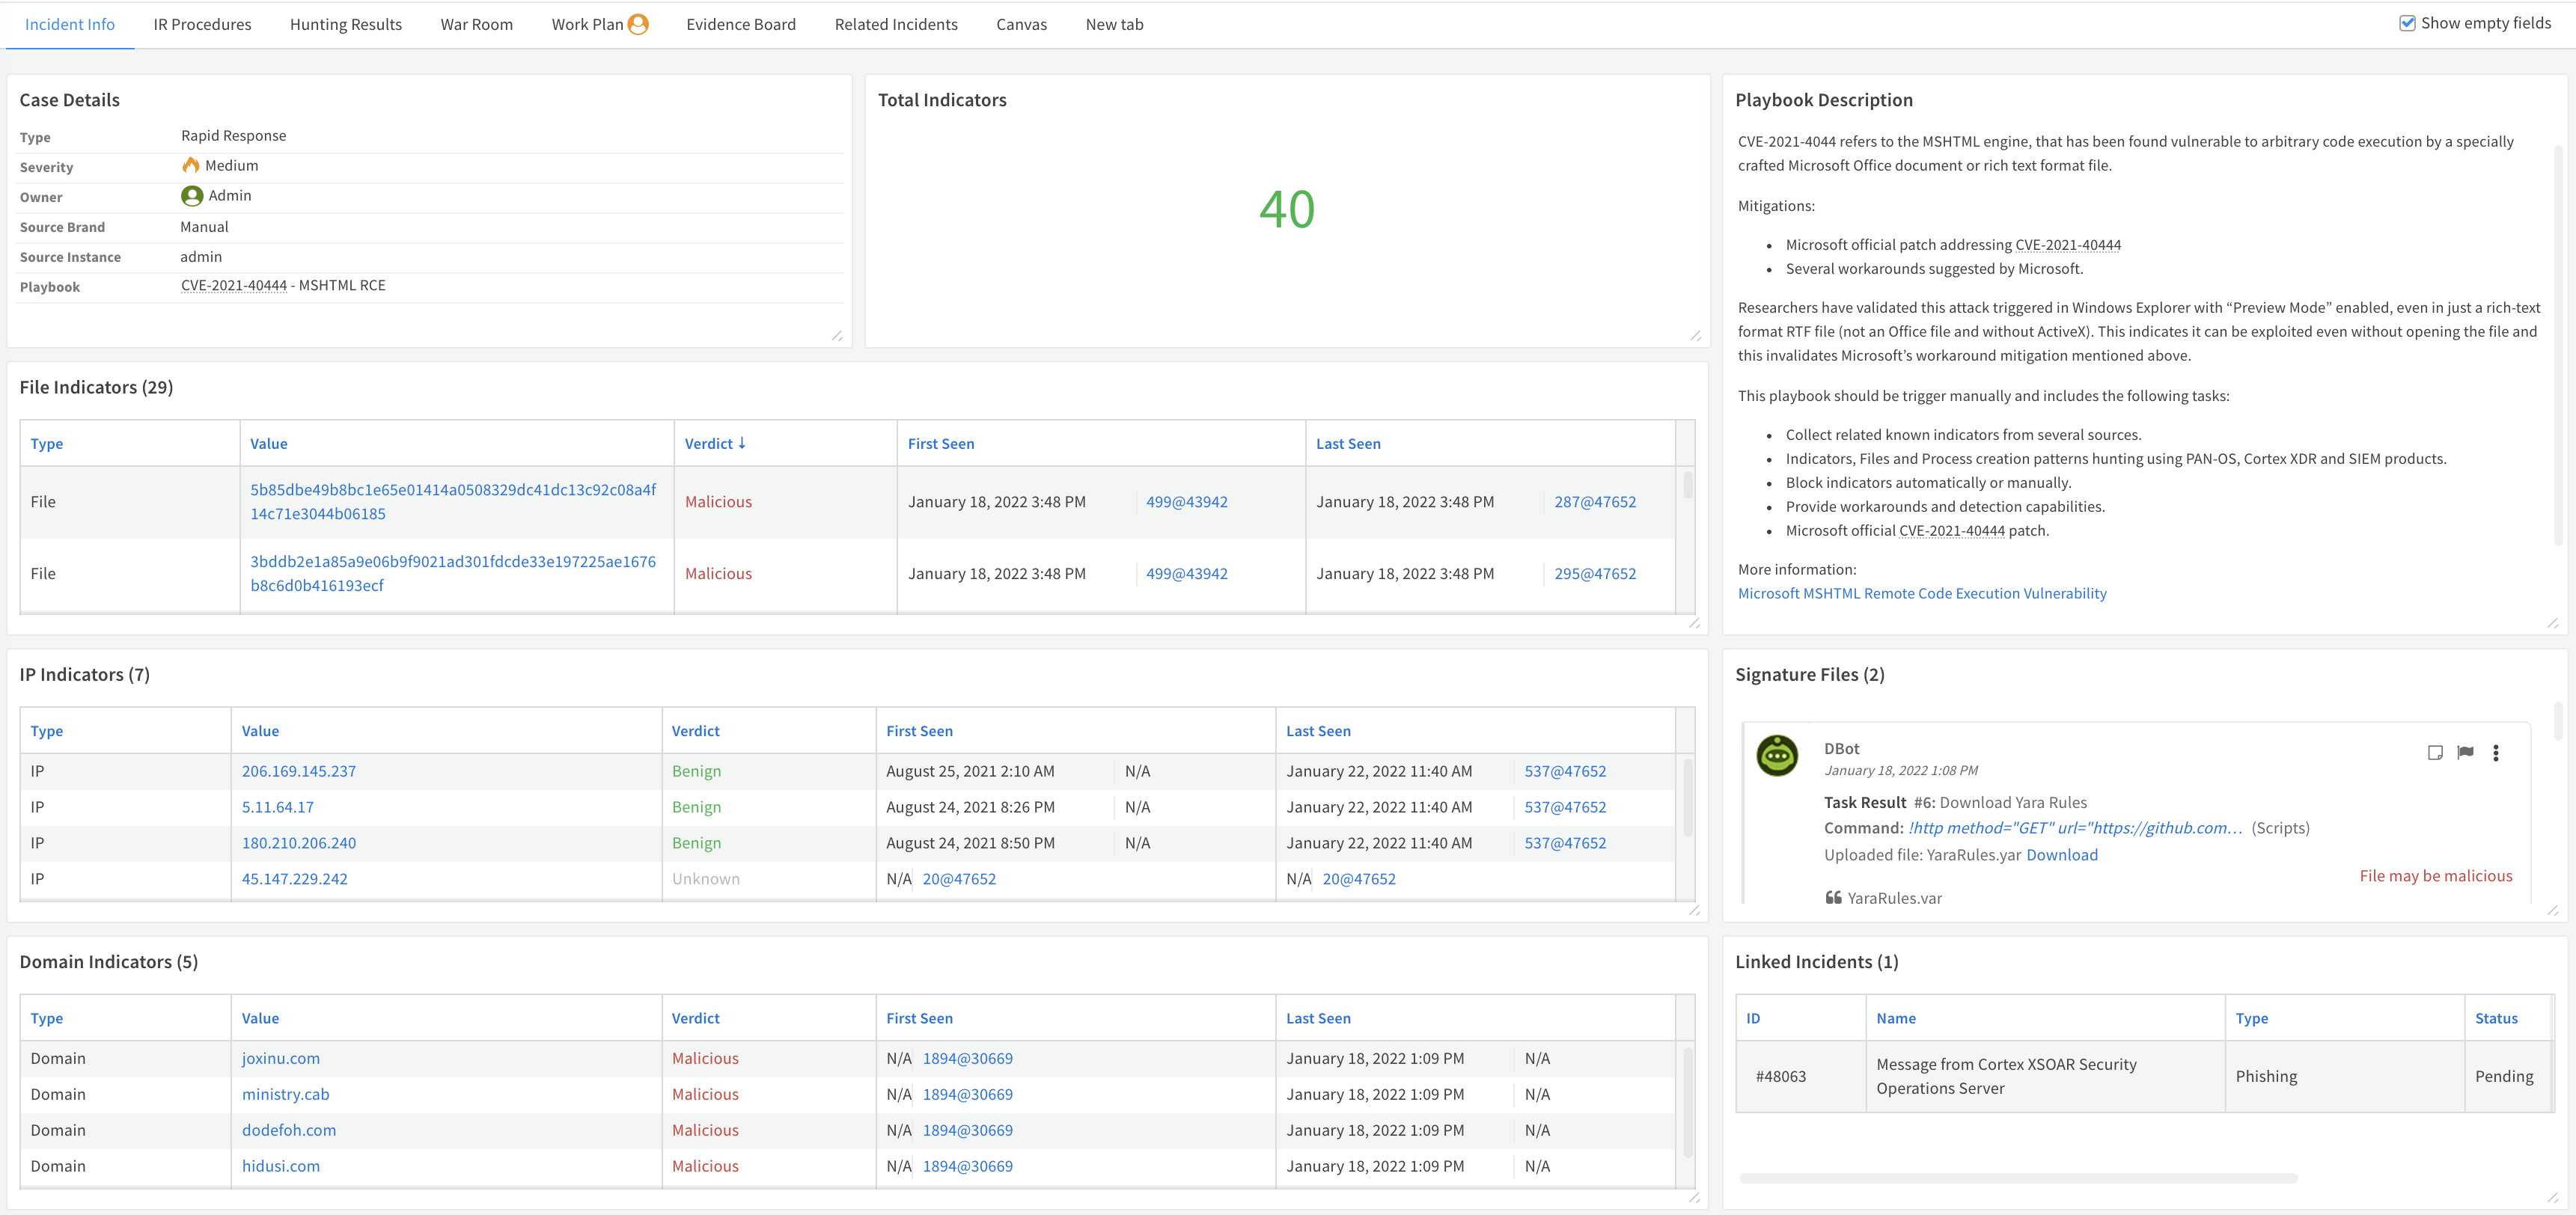Screen dimensions: 2576x1215
Task: Click the Work Plan user badge icon
Action: pos(638,24)
